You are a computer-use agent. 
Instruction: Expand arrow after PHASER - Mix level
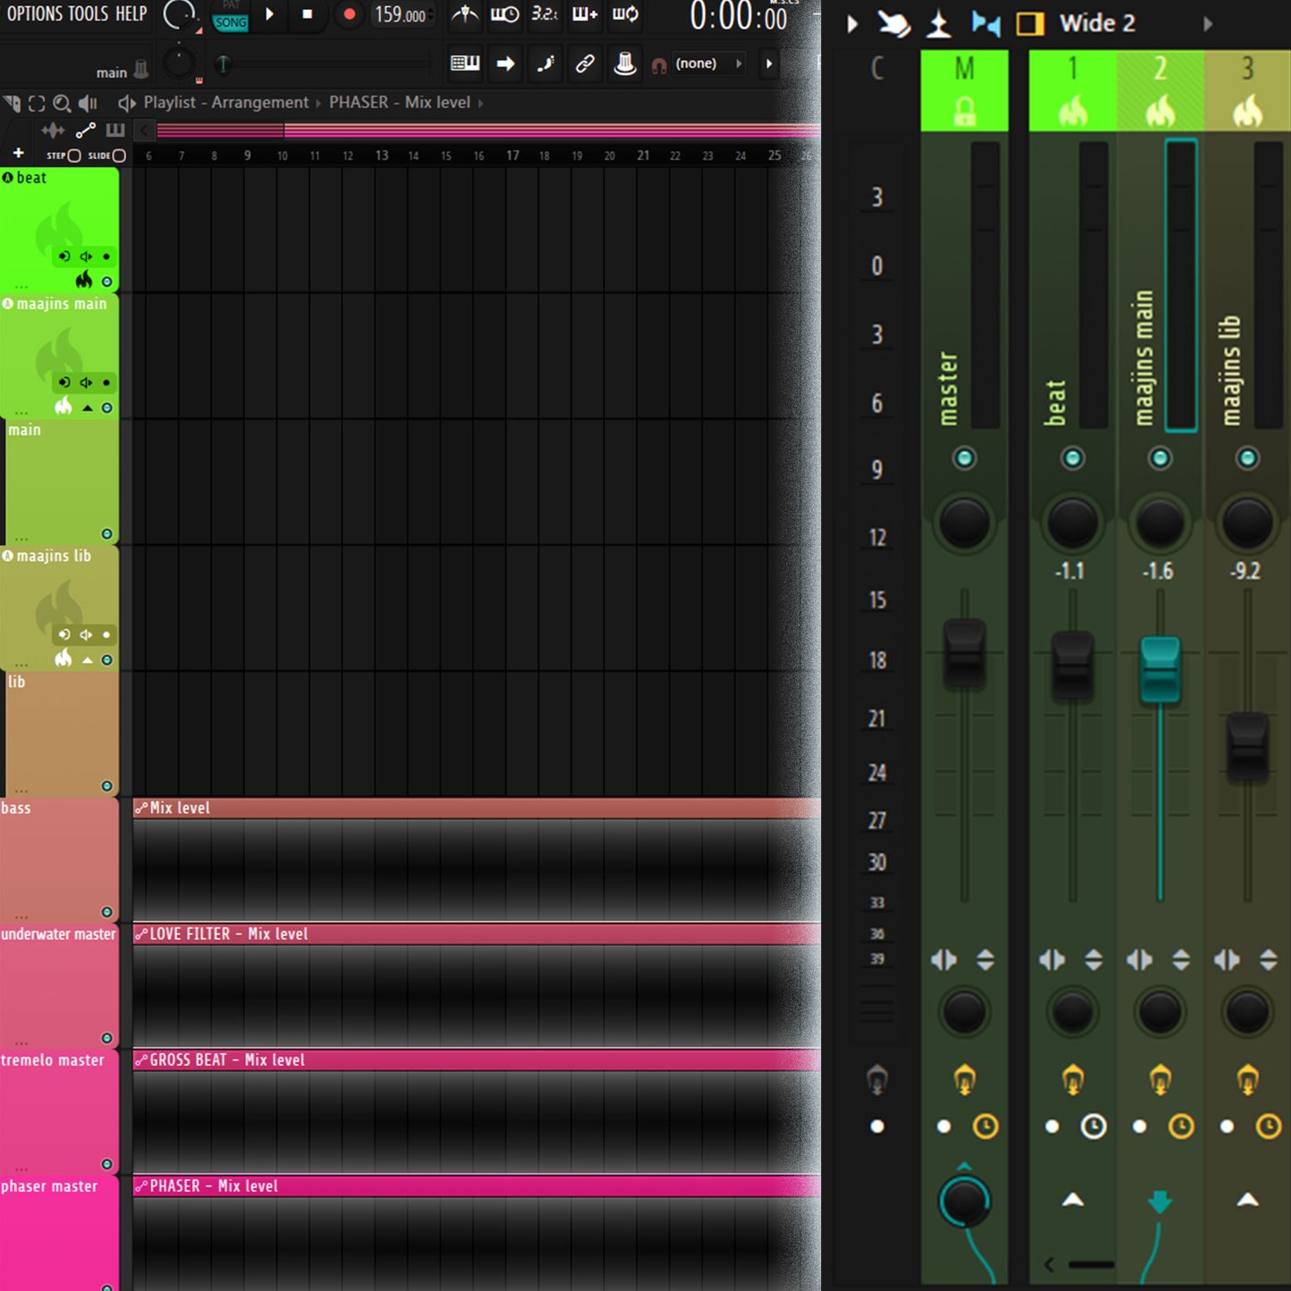[481, 103]
